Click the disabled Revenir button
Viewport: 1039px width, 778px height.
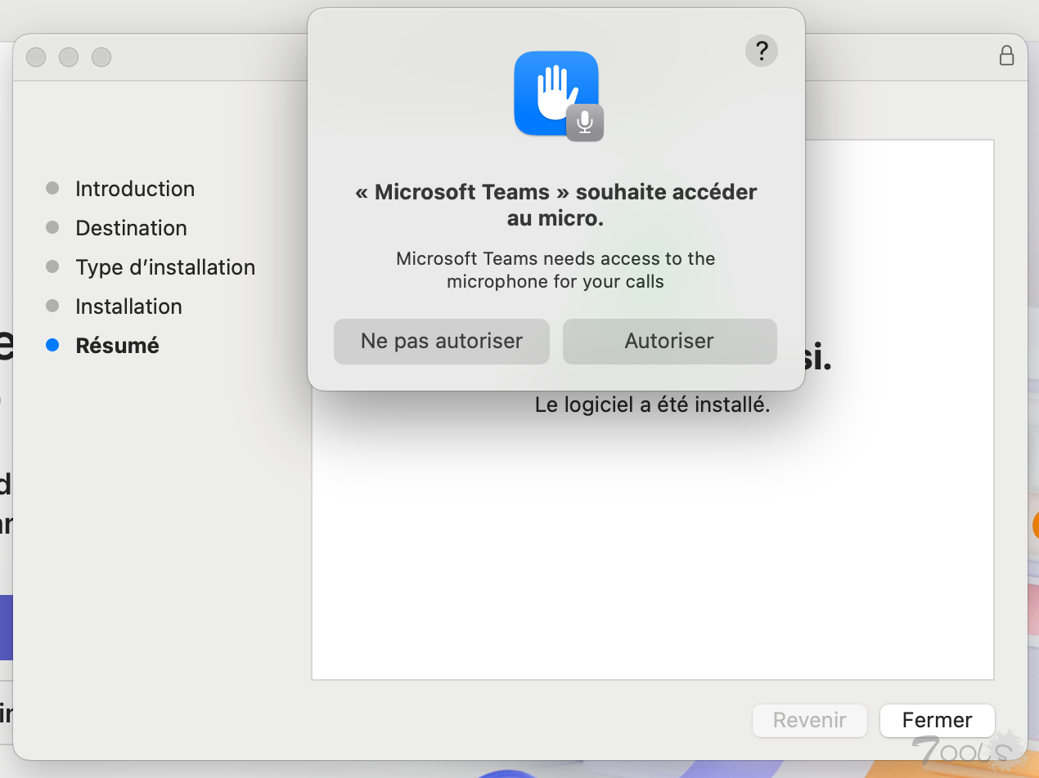pyautogui.click(x=809, y=720)
